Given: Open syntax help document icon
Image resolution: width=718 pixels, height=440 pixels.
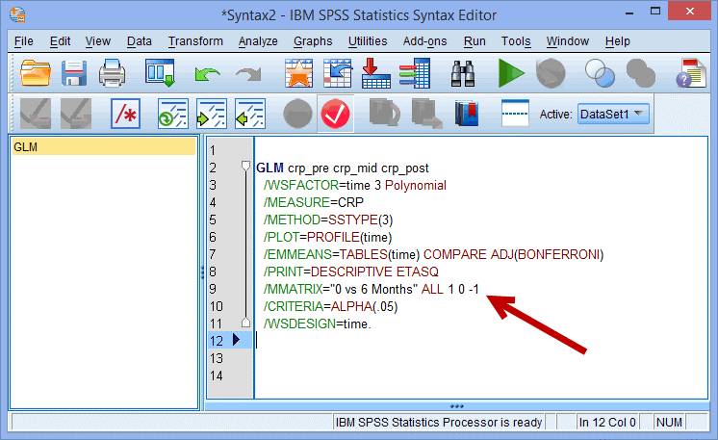Looking at the screenshot, I should click(x=691, y=73).
